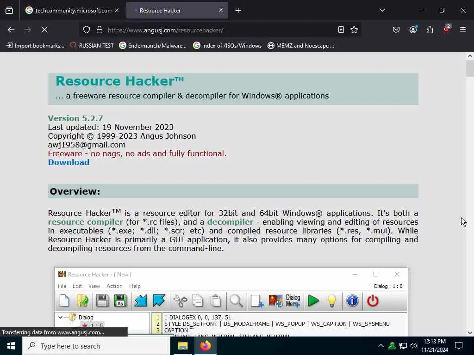Screen dimensions: 474x355
Task: Go back with the browser back arrow
Action: click(11, 30)
